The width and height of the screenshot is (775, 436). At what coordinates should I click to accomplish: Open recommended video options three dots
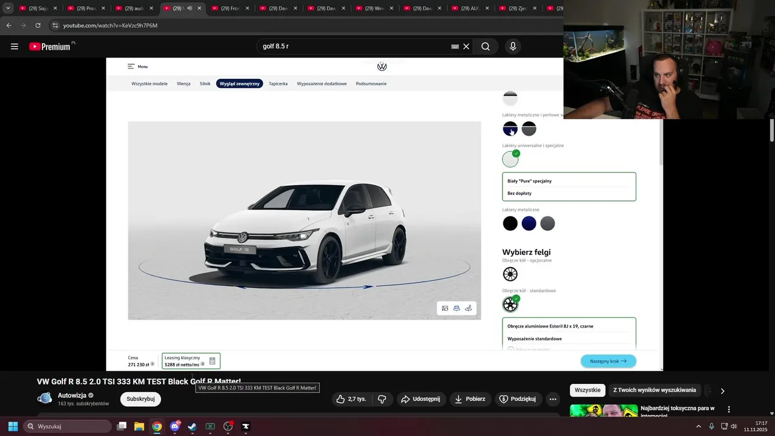tap(729, 409)
